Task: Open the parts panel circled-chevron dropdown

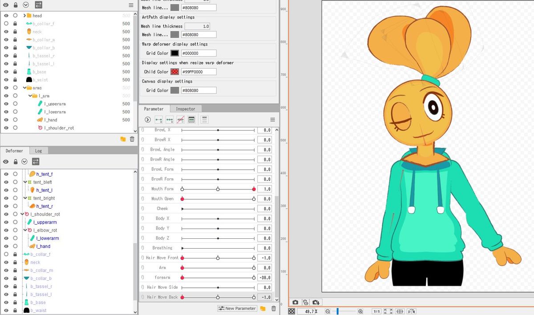Action: 25,4
